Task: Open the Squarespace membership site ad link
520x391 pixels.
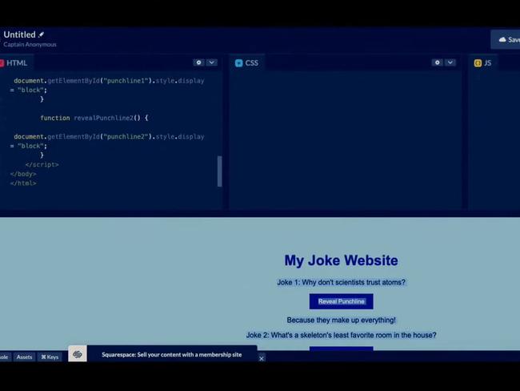Action: coord(171,354)
